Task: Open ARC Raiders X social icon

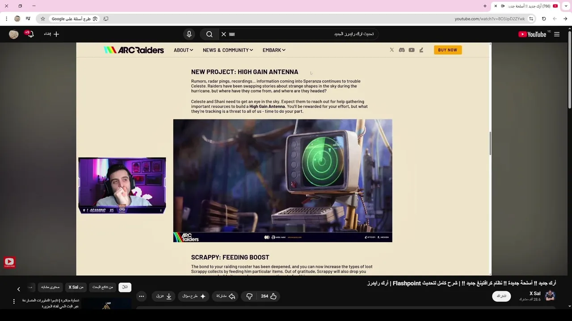Action: click(x=392, y=50)
